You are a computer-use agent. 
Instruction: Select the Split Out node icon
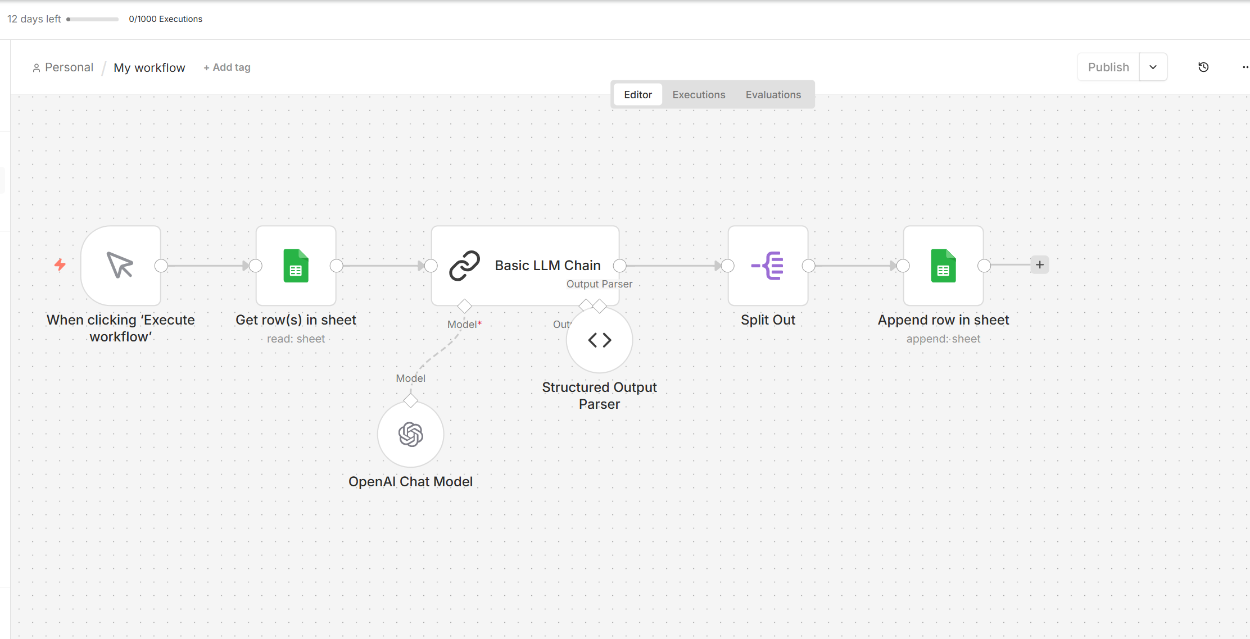click(x=768, y=266)
